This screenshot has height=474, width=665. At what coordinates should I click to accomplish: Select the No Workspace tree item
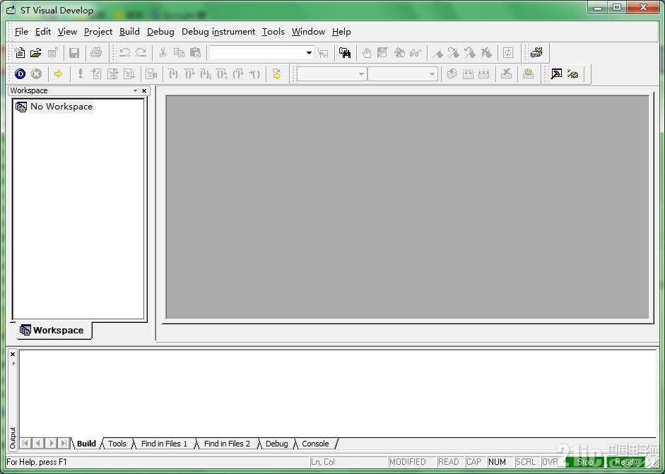pyautogui.click(x=61, y=107)
